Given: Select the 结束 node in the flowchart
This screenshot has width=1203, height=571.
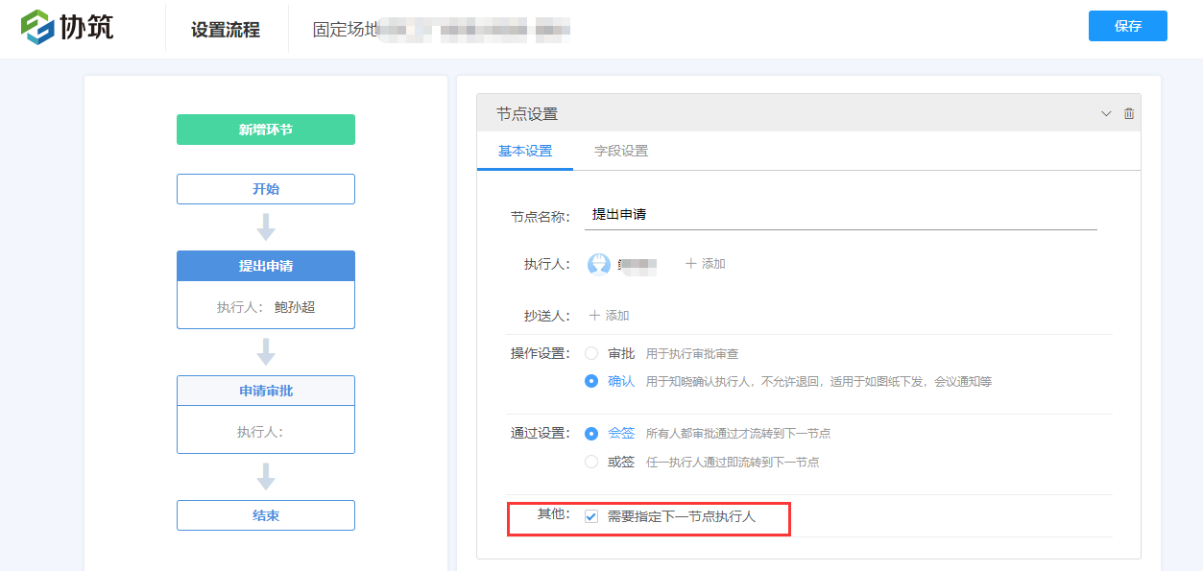Looking at the screenshot, I should [266, 515].
